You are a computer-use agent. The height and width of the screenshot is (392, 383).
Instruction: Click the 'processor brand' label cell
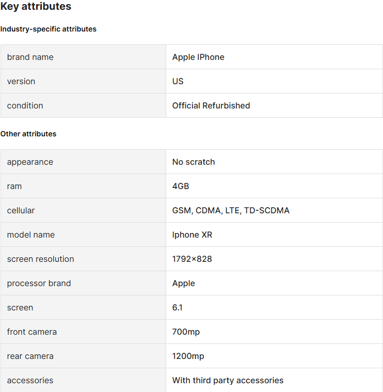point(83,283)
